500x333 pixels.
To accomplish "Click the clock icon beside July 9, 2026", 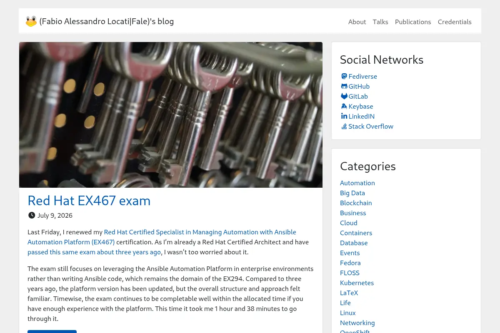I will point(32,215).
